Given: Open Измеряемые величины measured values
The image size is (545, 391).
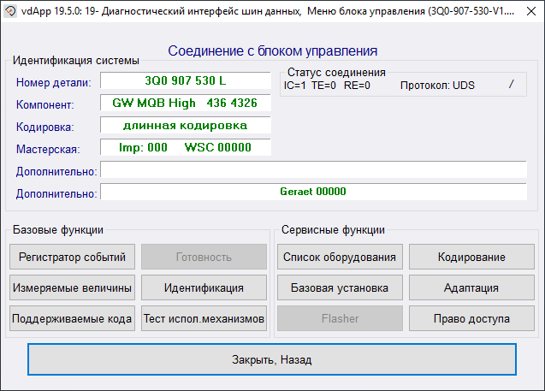Looking at the screenshot, I should (73, 287).
